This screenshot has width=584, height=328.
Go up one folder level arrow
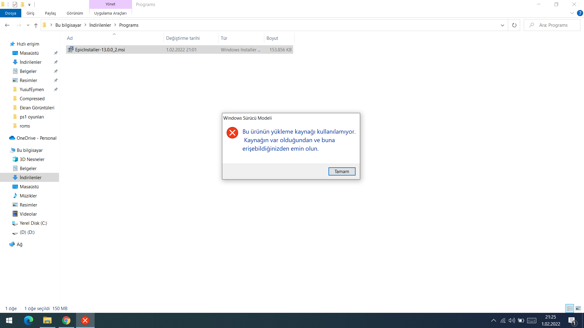(x=36, y=25)
